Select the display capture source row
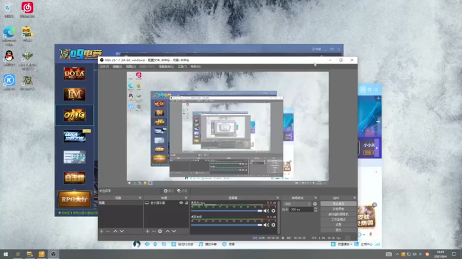Image resolution: width=462 pixels, height=259 pixels. [x=166, y=203]
